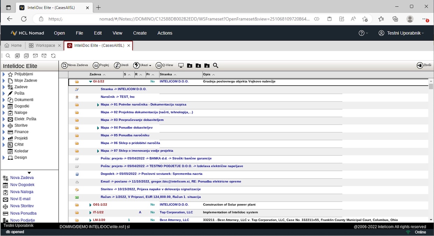The image size is (434, 236).
Task: Click the browser back arrow
Action: click(x=9, y=19)
